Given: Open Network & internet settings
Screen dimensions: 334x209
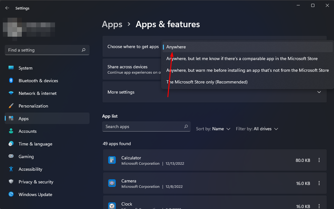Looking at the screenshot, I should click(x=38, y=93).
